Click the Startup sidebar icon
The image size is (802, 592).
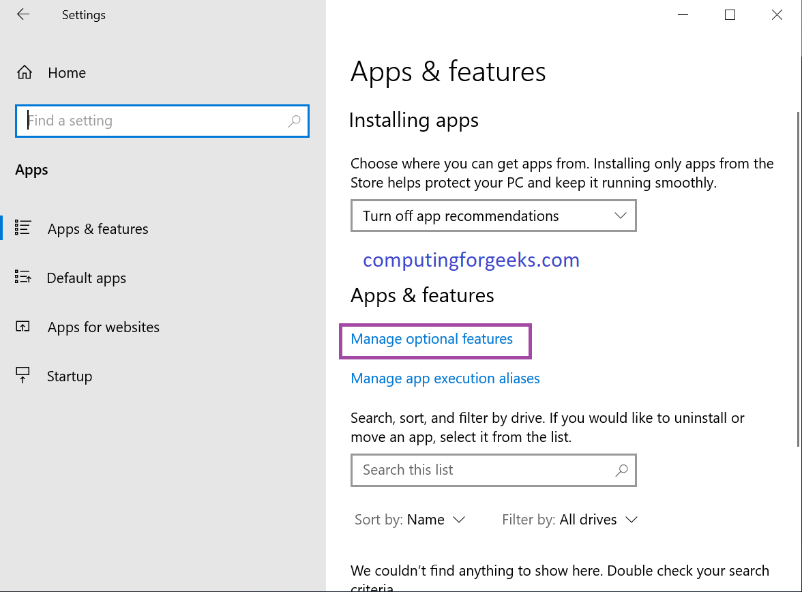23,376
